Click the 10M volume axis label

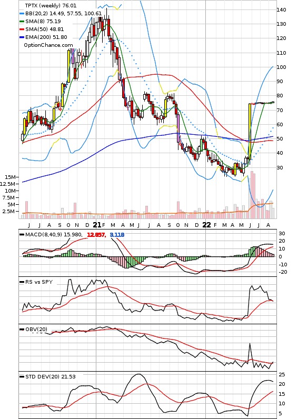click(11, 191)
